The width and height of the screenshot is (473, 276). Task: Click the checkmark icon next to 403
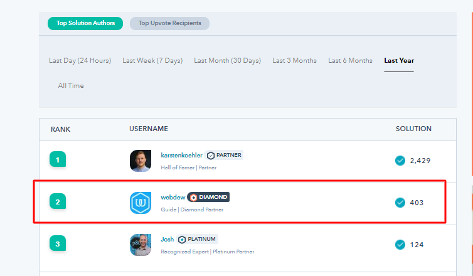click(400, 203)
